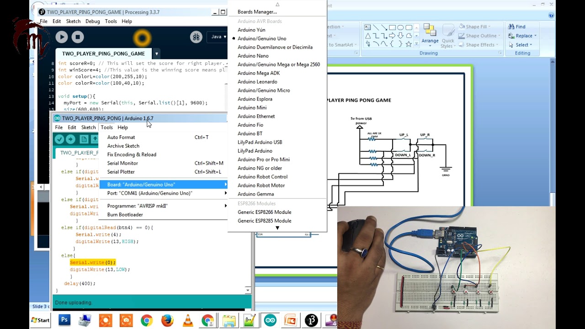
Task: Click the Arduino Open sketch icon
Action: [x=95, y=139]
